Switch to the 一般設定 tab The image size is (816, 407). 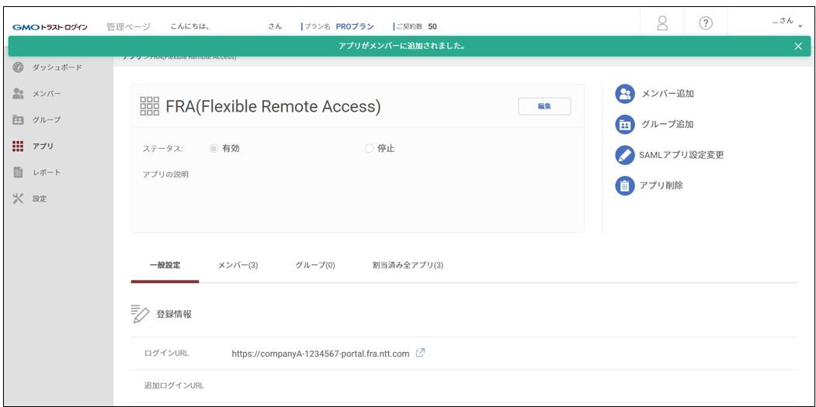[165, 265]
